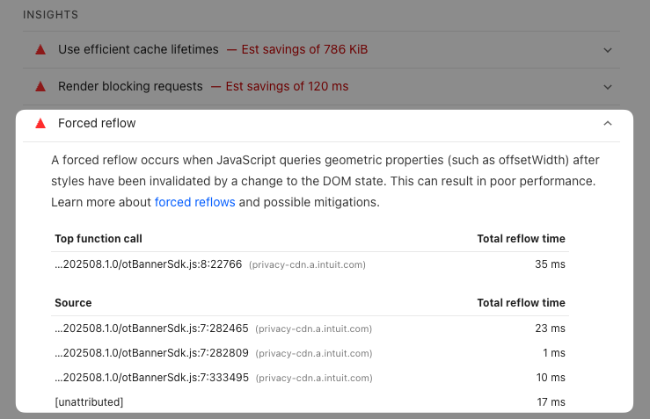
Task: Expand the Render blocking requests chevron
Action: 608,87
